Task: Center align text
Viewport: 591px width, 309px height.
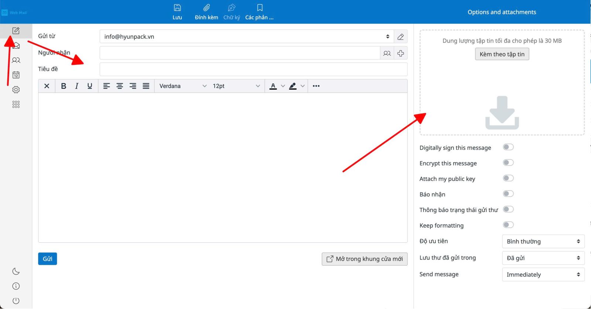Action: pyautogui.click(x=120, y=86)
